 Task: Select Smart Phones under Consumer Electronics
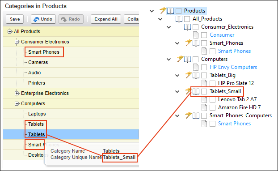click(44, 52)
